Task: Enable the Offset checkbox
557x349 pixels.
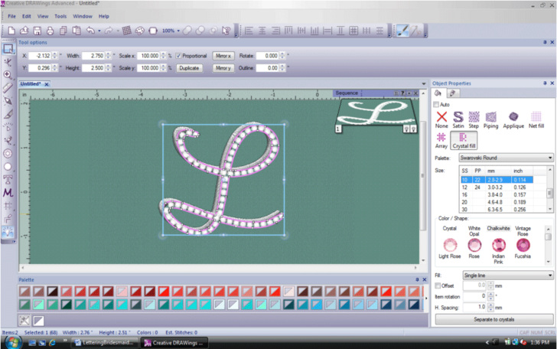Action: tap(437, 285)
